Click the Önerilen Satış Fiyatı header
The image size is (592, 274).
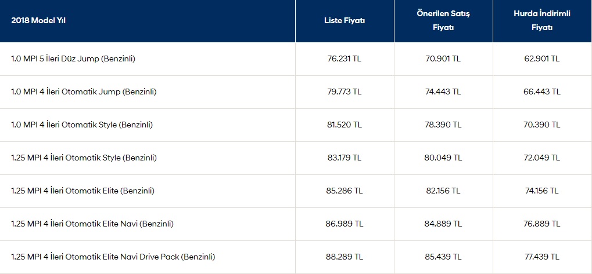pyautogui.click(x=443, y=21)
